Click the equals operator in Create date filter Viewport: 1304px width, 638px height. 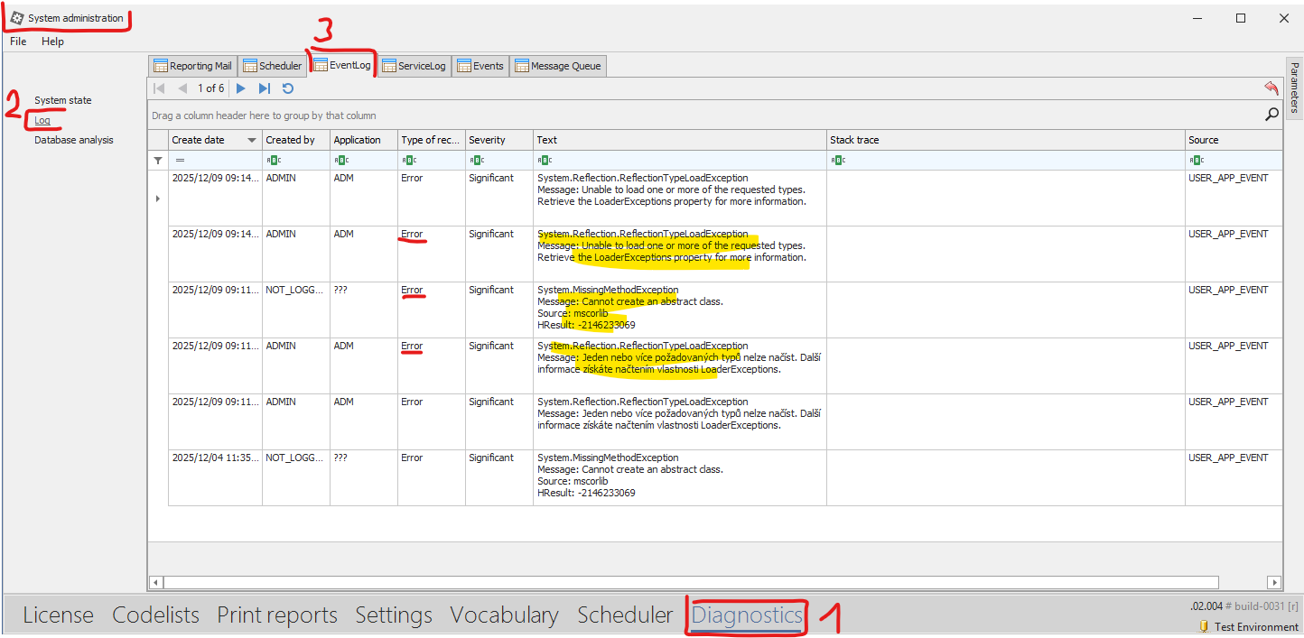click(x=179, y=160)
